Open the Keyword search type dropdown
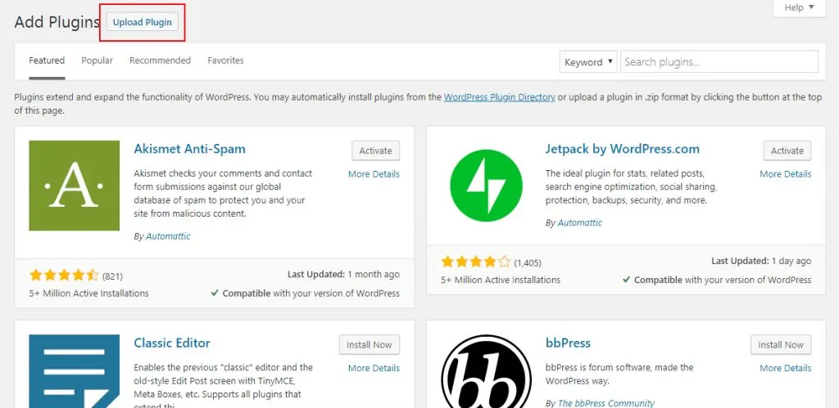The image size is (839, 408). pos(588,62)
